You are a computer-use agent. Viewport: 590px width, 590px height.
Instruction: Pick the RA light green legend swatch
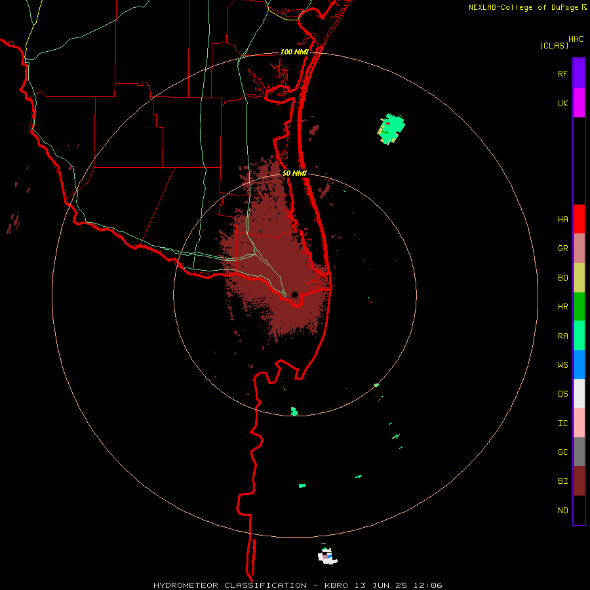point(579,336)
